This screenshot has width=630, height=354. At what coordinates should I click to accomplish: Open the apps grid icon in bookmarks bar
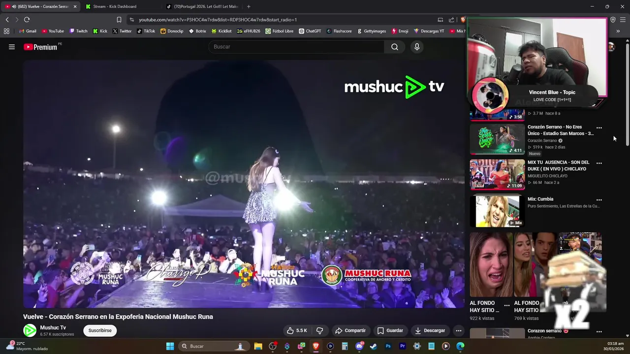pos(6,31)
